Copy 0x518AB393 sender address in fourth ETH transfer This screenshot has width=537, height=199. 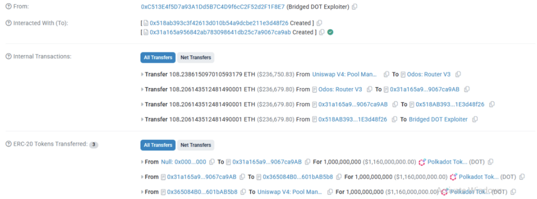[394, 119]
